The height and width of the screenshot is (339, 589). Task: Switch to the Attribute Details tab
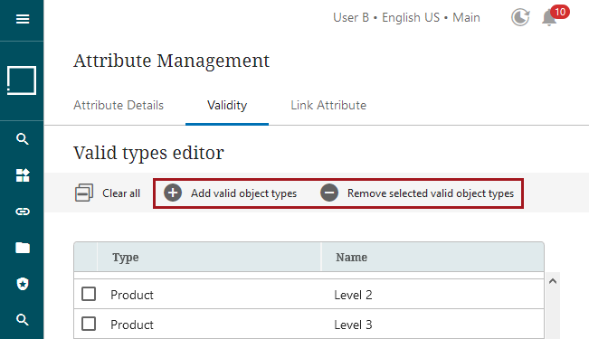[x=119, y=105]
